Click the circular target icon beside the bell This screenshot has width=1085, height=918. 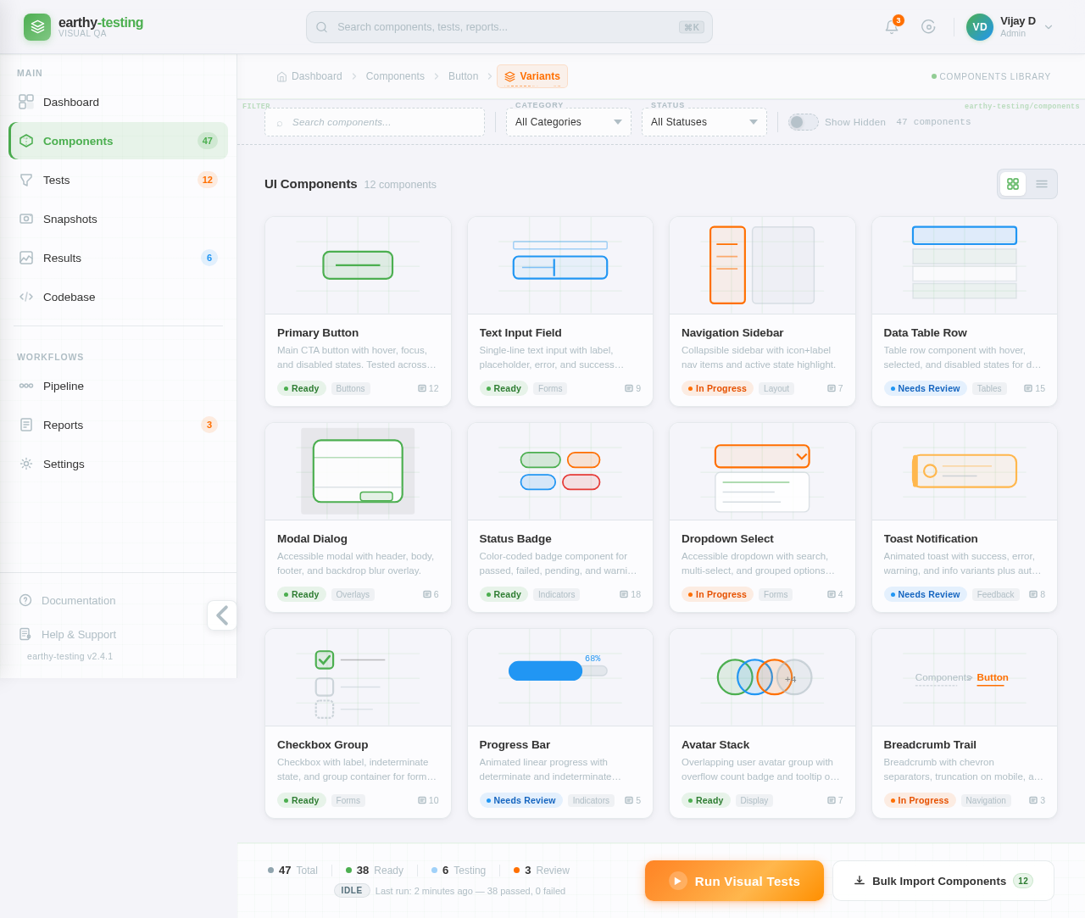[928, 27]
